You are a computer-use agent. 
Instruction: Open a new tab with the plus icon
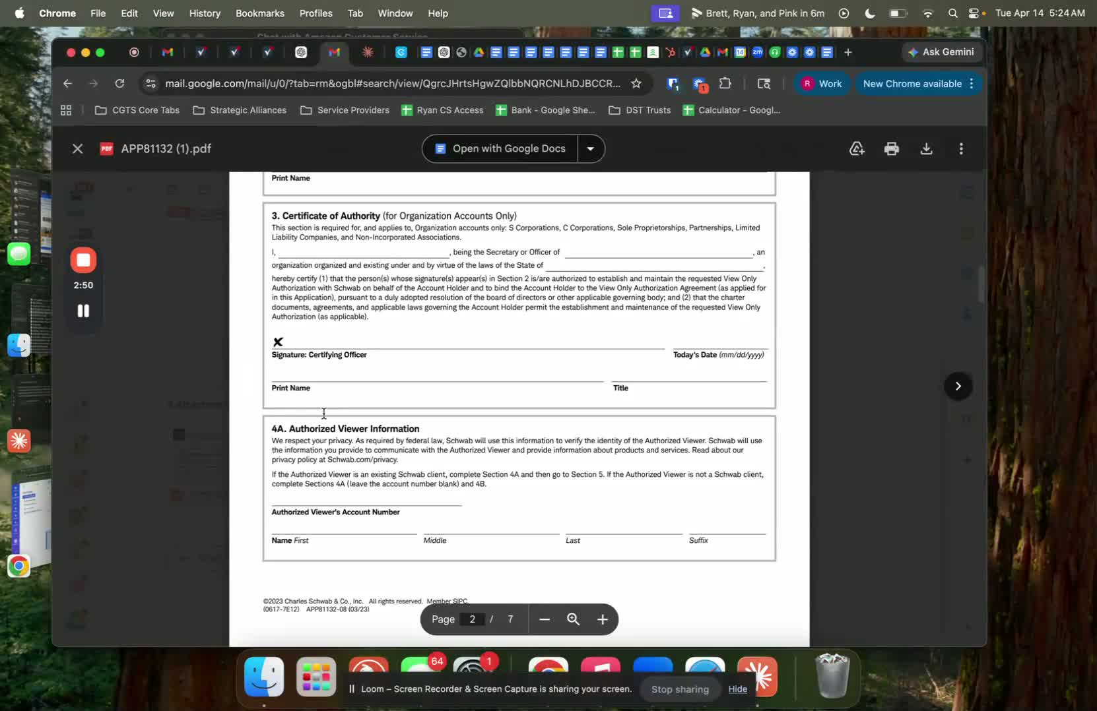coord(848,52)
